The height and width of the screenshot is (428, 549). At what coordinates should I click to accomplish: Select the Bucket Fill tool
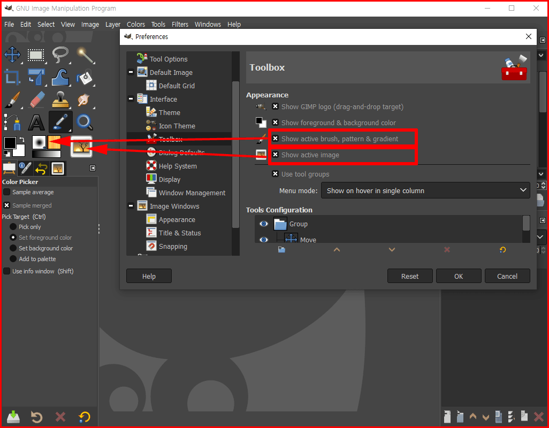click(85, 77)
